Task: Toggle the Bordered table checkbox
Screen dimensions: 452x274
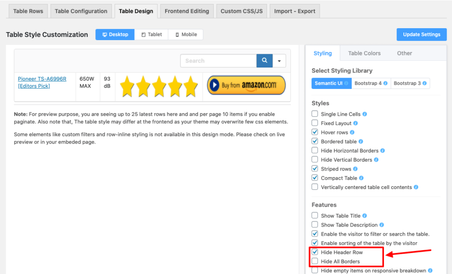Action: click(315, 141)
